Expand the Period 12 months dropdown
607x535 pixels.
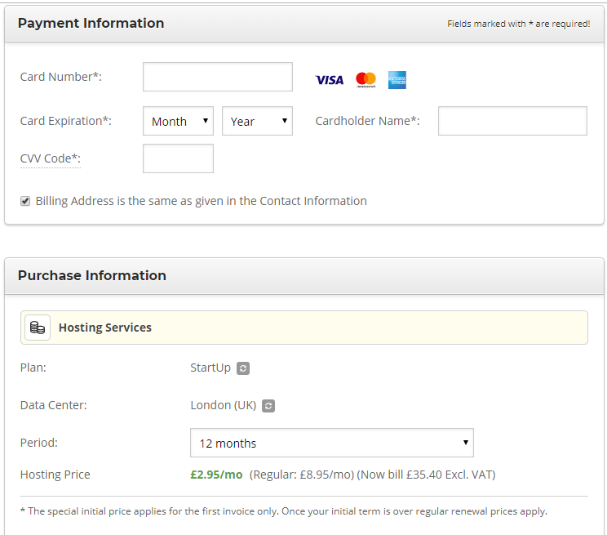[x=331, y=443]
